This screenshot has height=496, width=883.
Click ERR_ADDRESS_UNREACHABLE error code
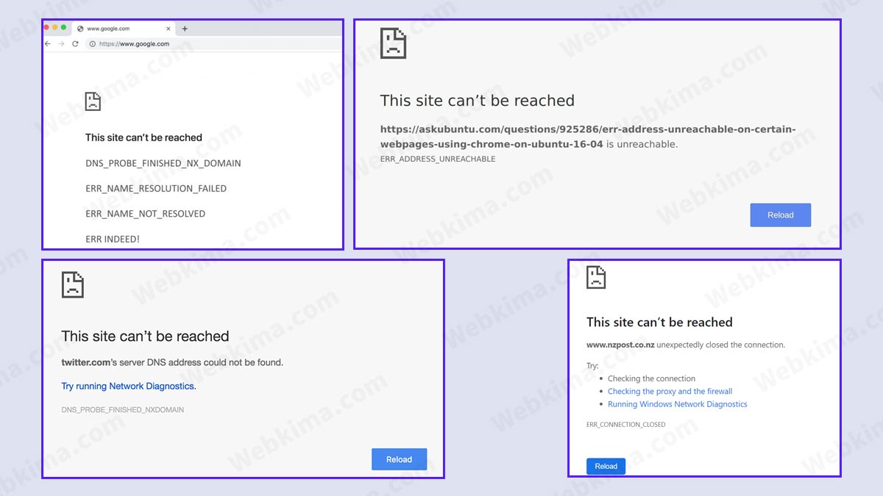click(x=438, y=159)
